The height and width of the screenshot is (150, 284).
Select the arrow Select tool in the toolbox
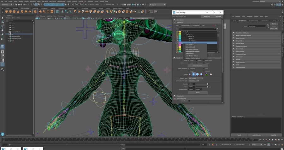[3, 18]
